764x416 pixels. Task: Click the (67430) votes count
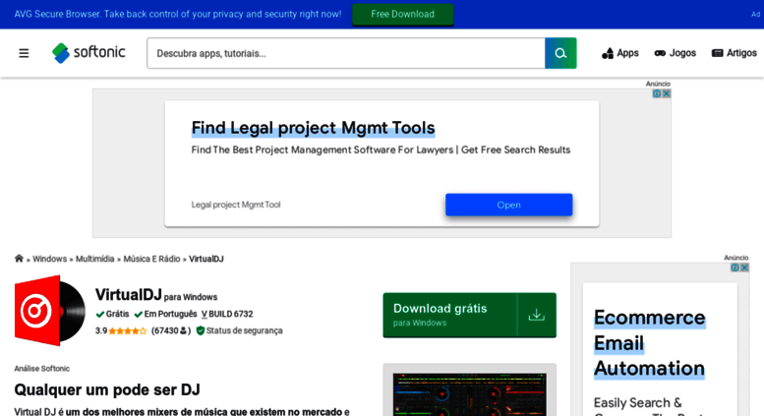[170, 330]
